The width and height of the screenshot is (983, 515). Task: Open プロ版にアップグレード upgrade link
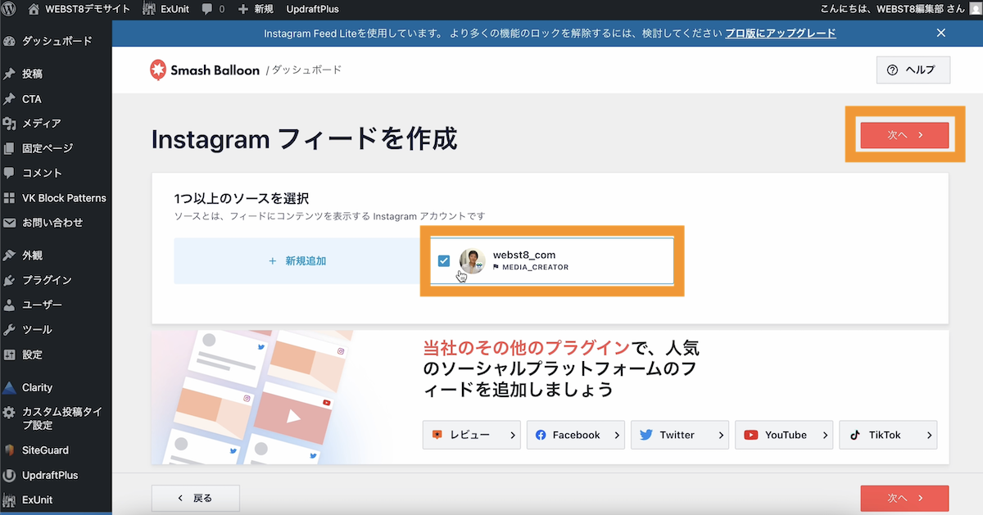coord(780,33)
